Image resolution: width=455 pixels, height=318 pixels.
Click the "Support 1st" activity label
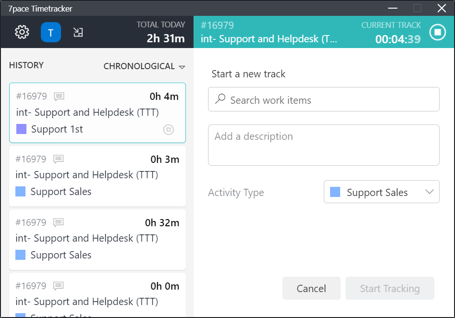click(x=57, y=129)
